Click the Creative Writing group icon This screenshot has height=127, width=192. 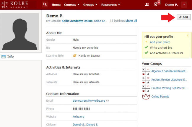[145, 88]
